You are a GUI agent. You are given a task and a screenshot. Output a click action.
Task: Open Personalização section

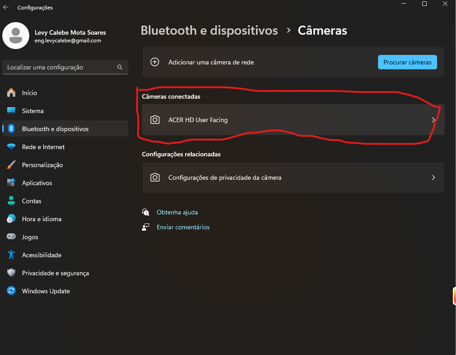65,165
